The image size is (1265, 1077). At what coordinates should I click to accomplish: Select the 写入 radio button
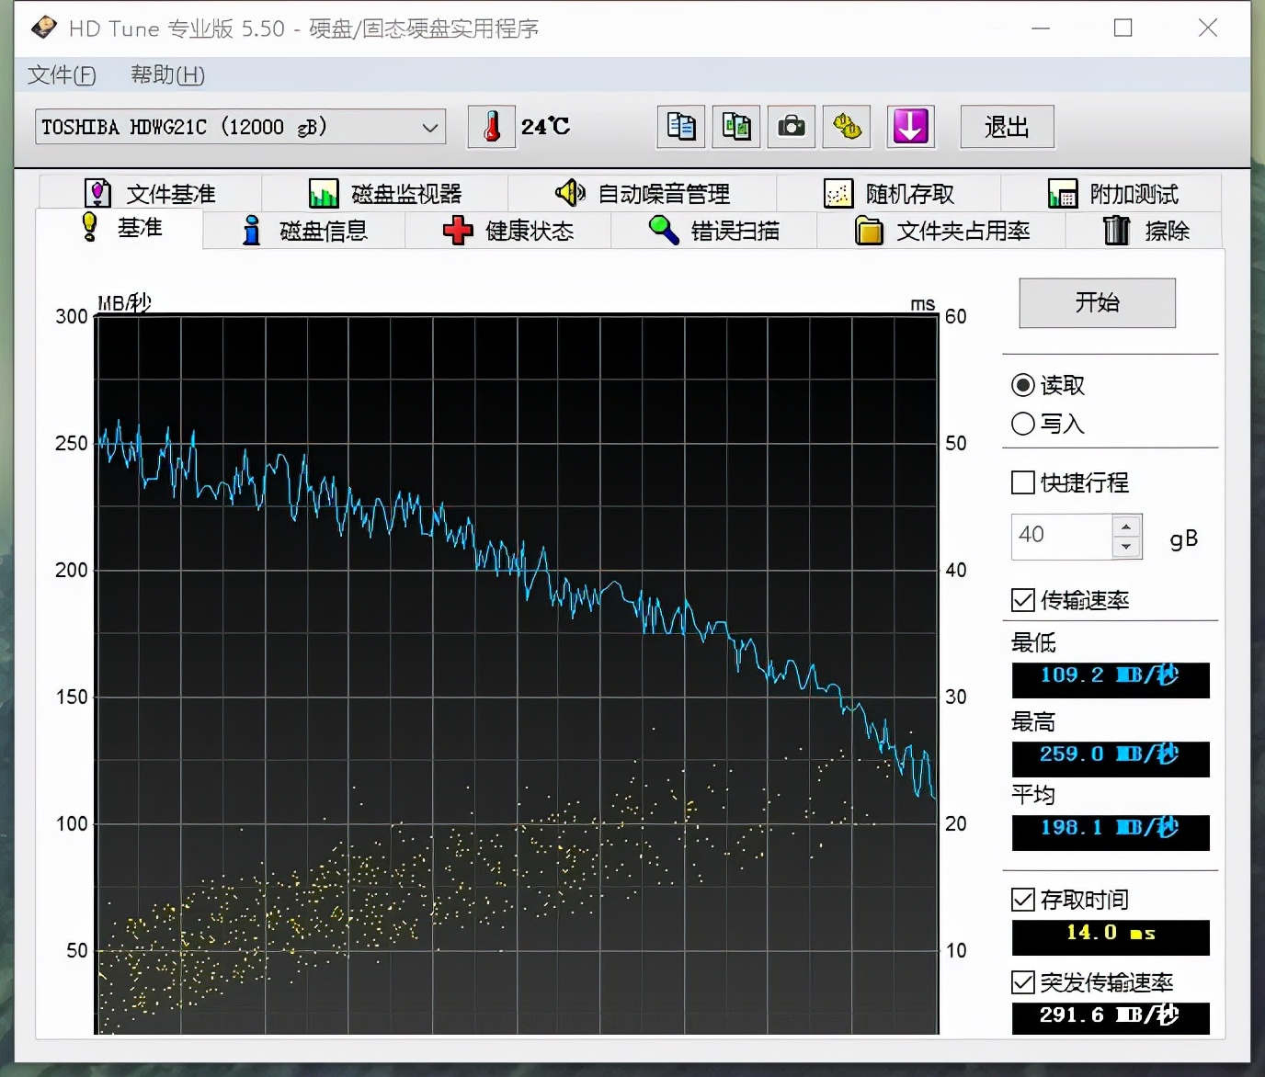1022,424
